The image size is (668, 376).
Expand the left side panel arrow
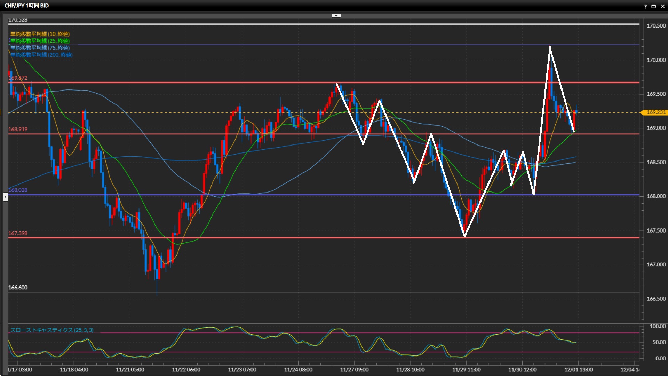[x=5, y=197]
